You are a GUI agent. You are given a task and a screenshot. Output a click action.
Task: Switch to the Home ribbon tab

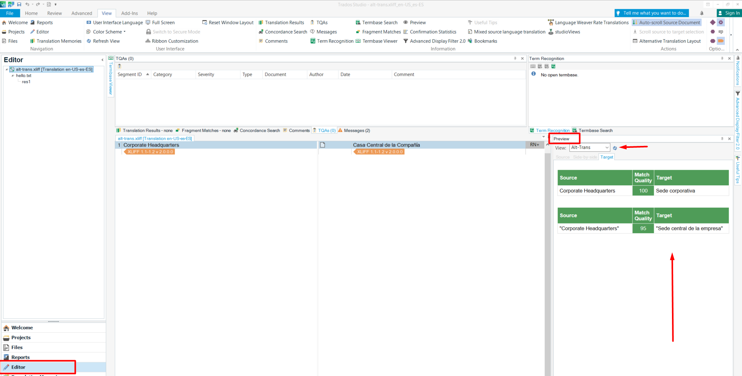[x=31, y=13]
